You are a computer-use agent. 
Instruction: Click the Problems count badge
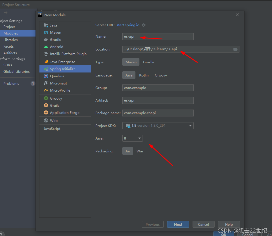[x=33, y=84]
